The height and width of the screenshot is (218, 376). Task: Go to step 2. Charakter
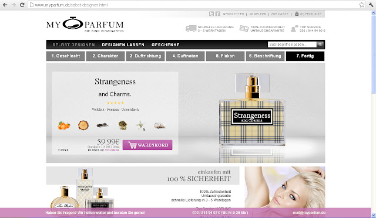pos(105,56)
